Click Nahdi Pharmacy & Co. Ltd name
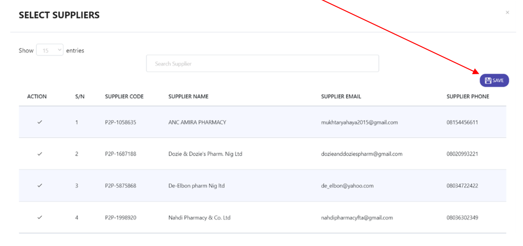Image resolution: width=523 pixels, height=246 pixels. click(x=199, y=218)
